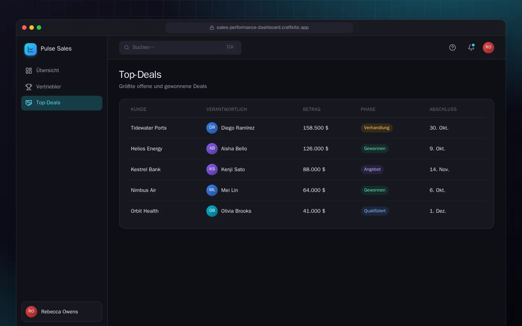Click Gewonnen badge in Helios Energy row
The image size is (522, 326).
[375, 149]
